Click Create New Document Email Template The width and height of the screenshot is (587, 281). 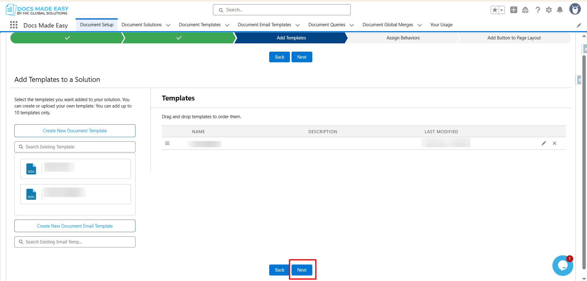75,226
